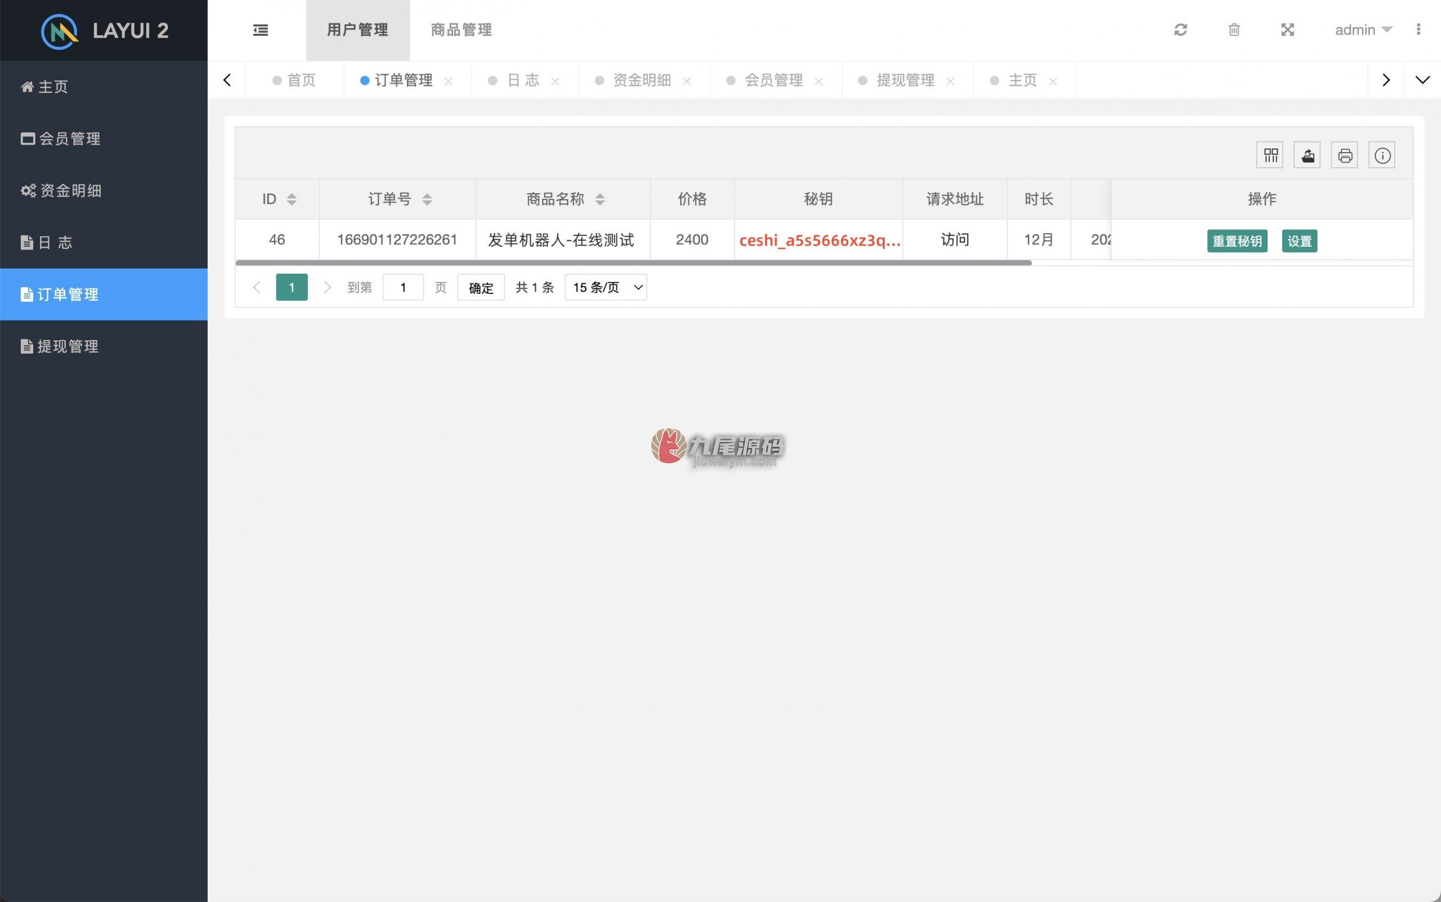Open the admin user dropdown

click(x=1363, y=30)
